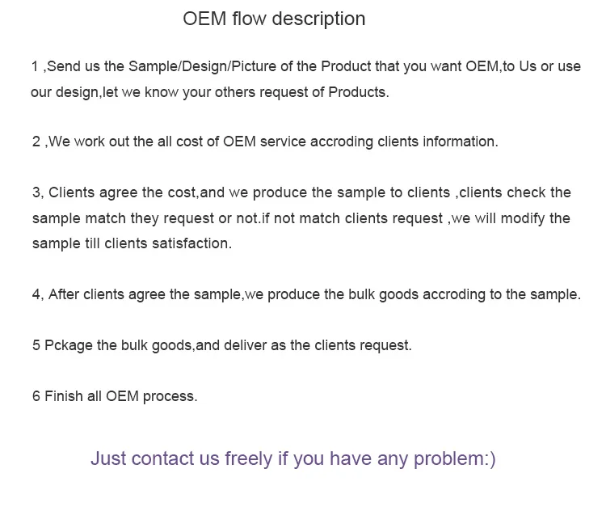Viewport: 606px width, 507px height.
Task: Click the line 'sample match they request or not'
Action: click(301, 218)
